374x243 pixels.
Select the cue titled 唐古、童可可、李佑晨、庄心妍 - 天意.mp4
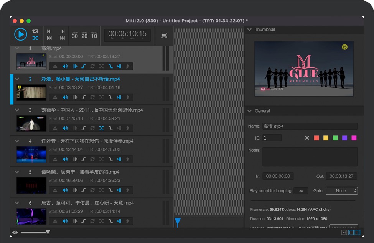click(87, 203)
